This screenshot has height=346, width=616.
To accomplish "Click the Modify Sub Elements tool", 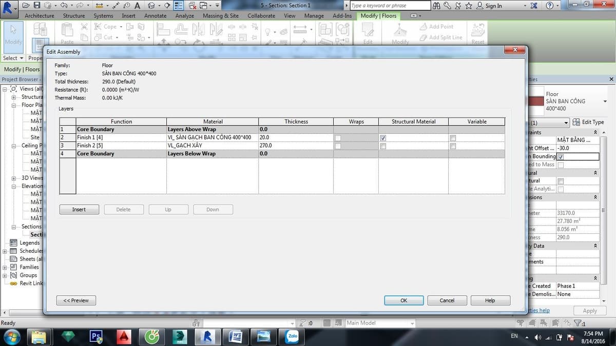I will coord(400,34).
